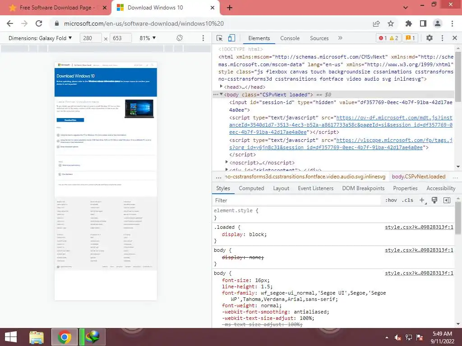The width and height of the screenshot is (462, 346).
Task: Activate the inspect element picker
Action: point(220,38)
